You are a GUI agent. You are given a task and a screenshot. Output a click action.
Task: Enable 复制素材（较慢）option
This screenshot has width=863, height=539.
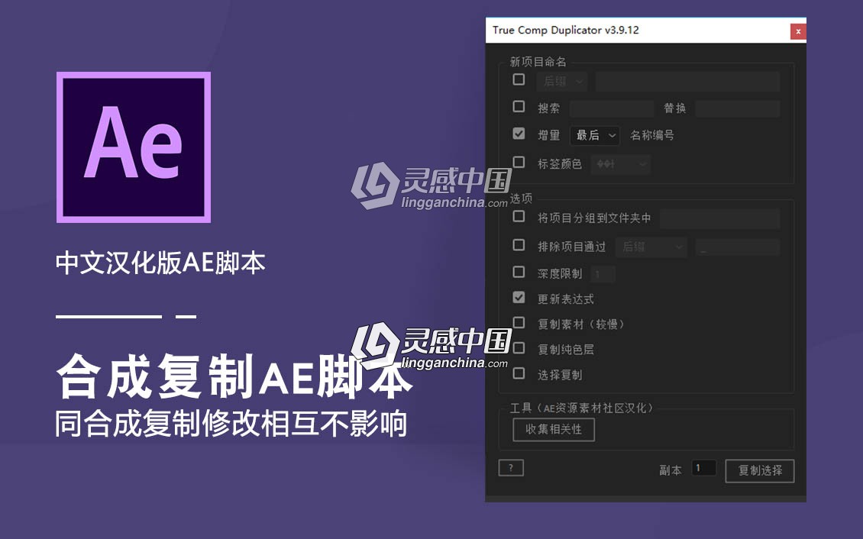519,323
